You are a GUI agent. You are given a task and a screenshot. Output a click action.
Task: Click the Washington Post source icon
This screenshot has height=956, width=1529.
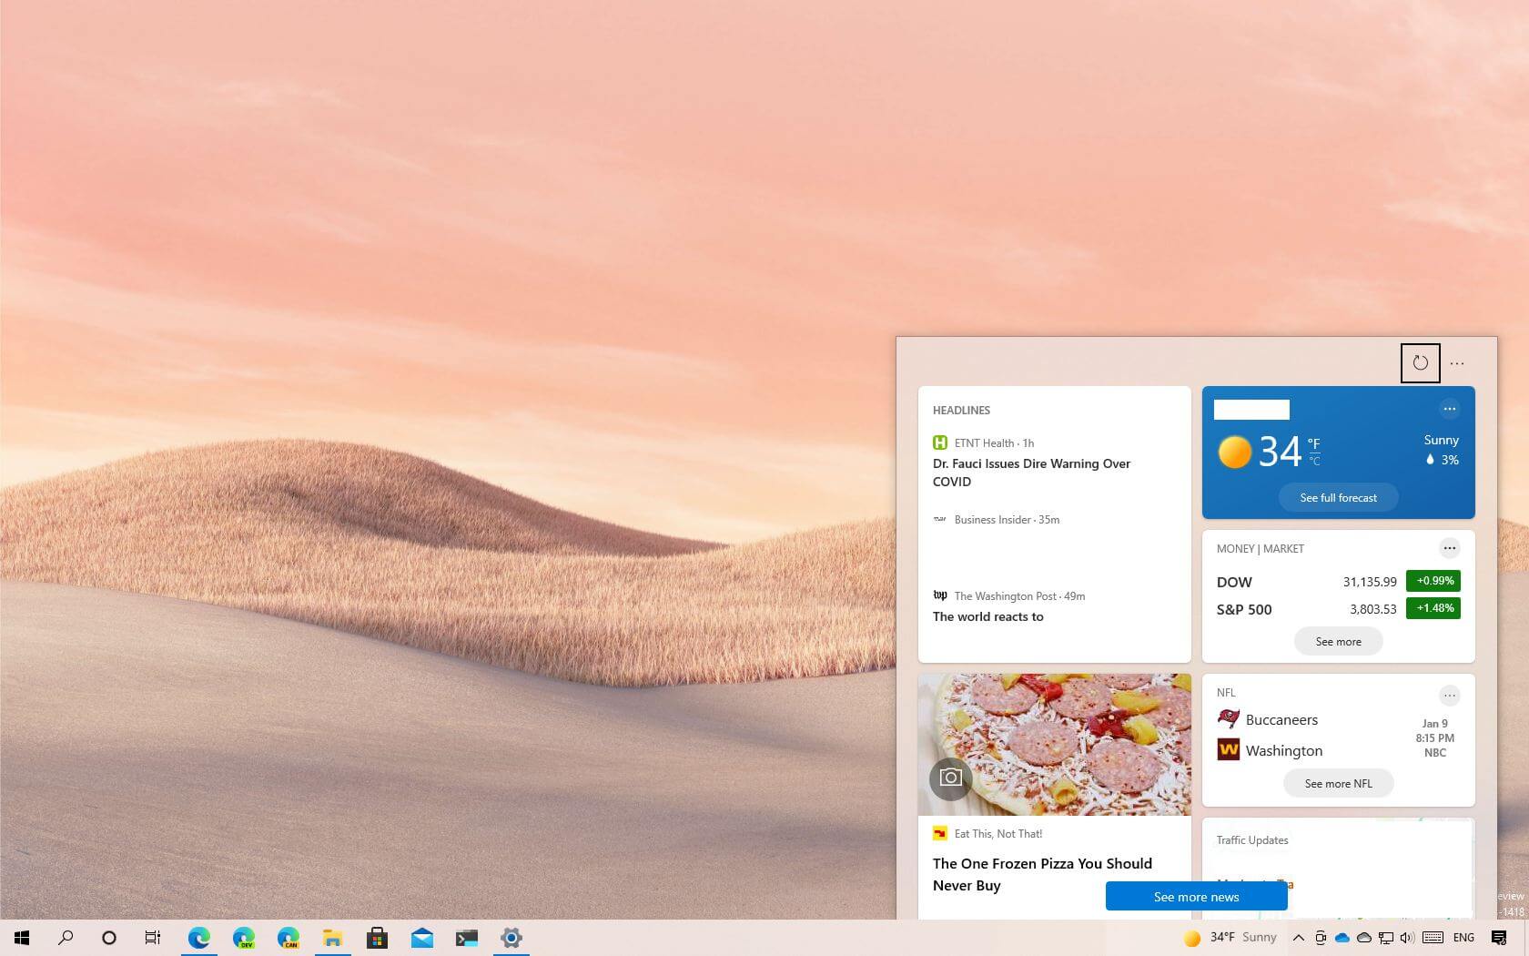click(940, 595)
